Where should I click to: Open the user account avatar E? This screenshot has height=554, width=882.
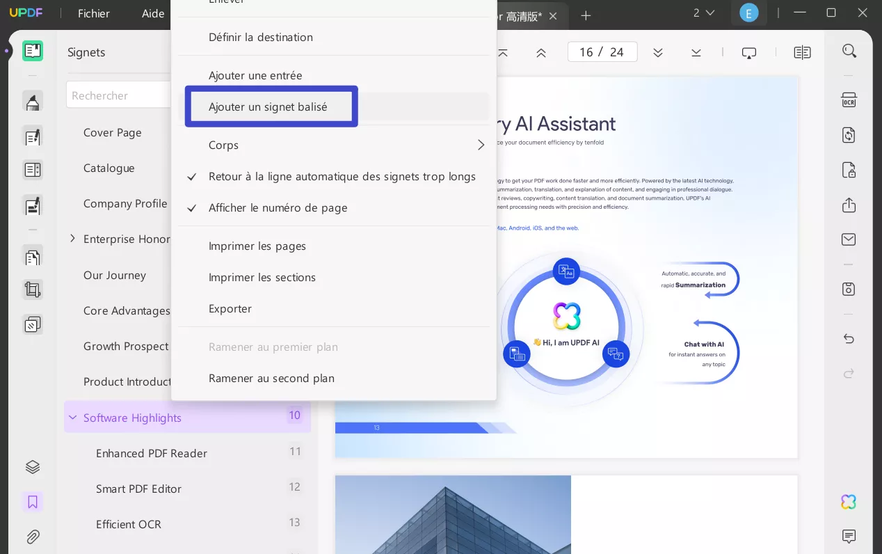click(748, 13)
